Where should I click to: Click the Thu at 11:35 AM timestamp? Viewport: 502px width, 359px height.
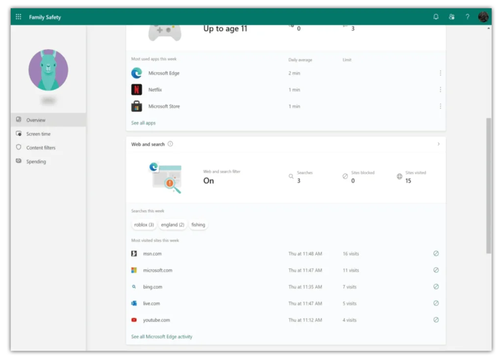click(x=305, y=287)
